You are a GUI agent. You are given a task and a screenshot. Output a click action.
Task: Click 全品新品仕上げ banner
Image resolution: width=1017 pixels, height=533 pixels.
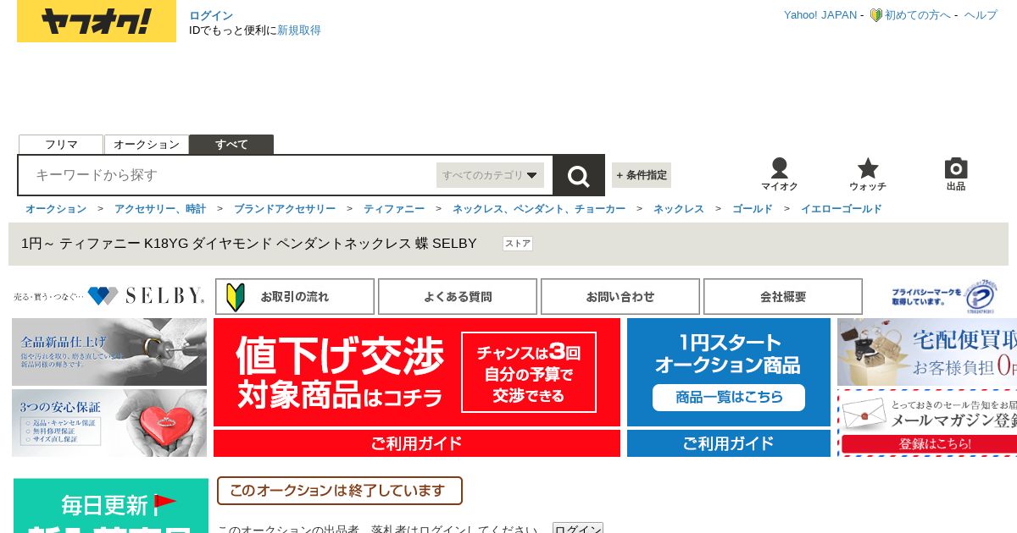pos(109,352)
